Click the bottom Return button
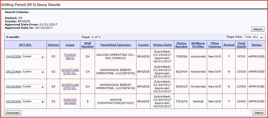The width and height of the screenshot is (268, 118). tap(259, 113)
